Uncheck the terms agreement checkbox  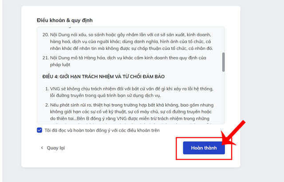click(x=39, y=130)
